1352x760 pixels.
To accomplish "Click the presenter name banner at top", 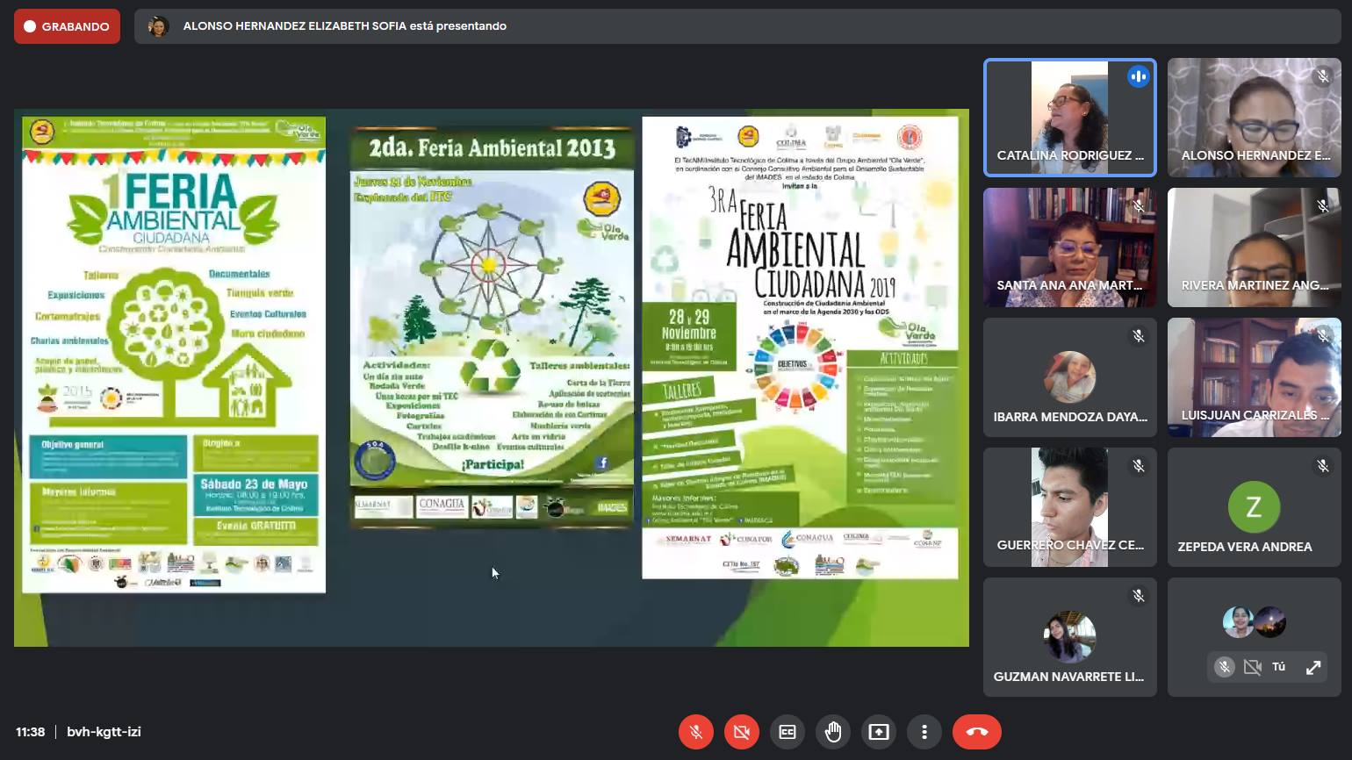I will (x=344, y=26).
